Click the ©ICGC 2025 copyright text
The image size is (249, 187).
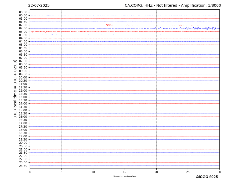(x=207, y=177)
